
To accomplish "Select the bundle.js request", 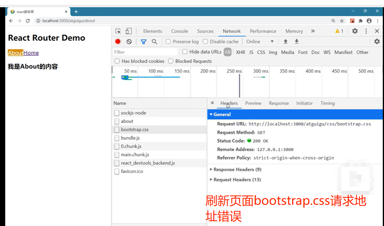I will (x=159, y=138).
